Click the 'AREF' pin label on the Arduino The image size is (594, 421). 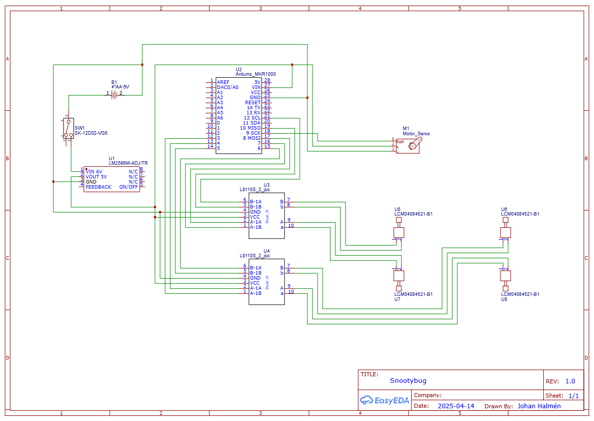[x=223, y=82]
